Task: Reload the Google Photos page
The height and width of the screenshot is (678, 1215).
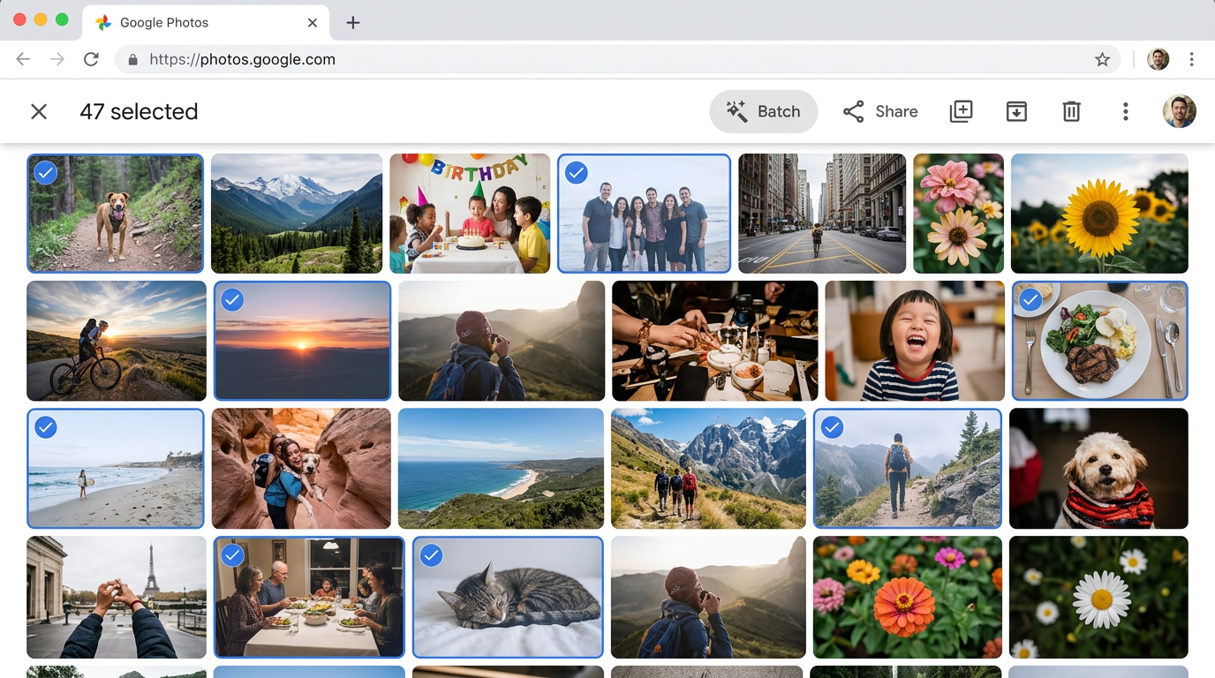Action: click(91, 59)
